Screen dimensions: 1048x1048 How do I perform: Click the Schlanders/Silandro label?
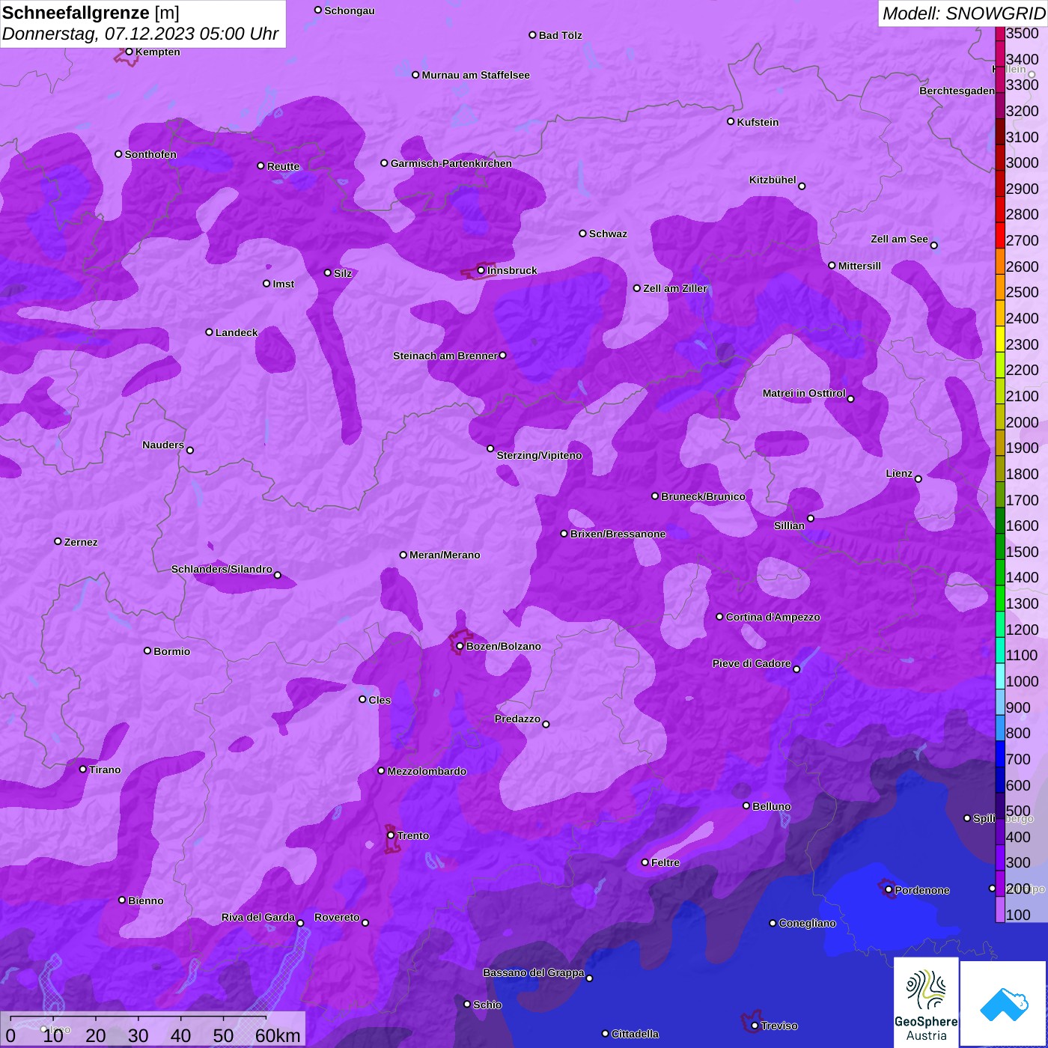(x=222, y=569)
